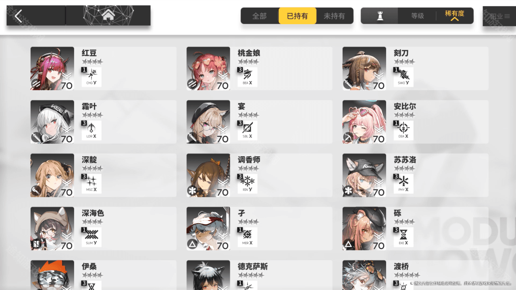Viewport: 516px width, 290px height.
Task: Open 霜叶's LOR module icon
Action: [x=92, y=130]
